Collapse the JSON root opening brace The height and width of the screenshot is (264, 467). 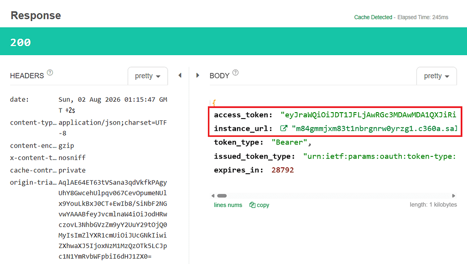tap(214, 103)
